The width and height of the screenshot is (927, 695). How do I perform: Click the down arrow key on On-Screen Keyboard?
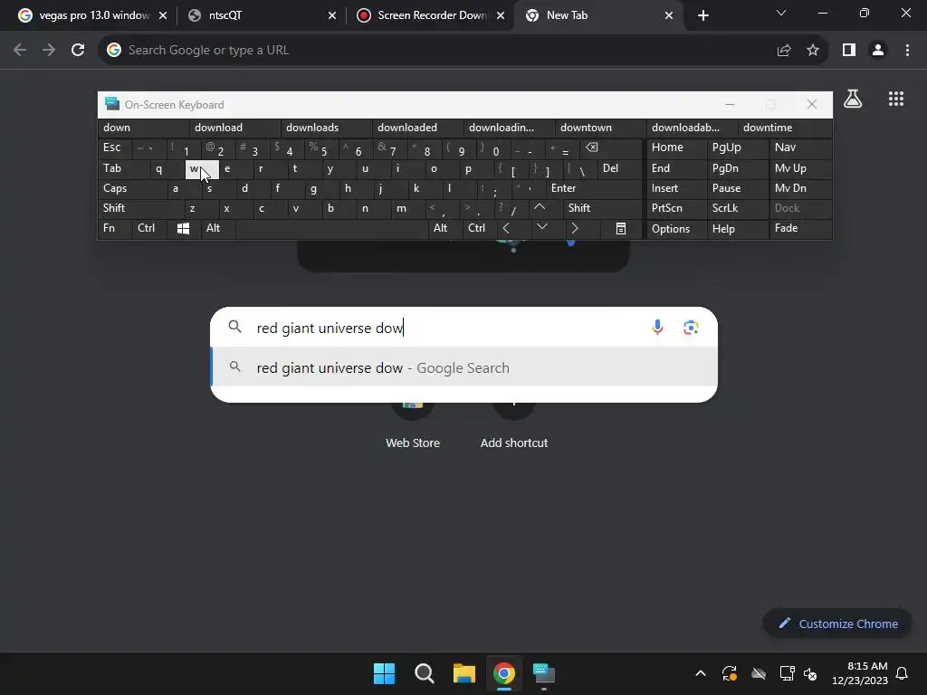[x=541, y=227]
